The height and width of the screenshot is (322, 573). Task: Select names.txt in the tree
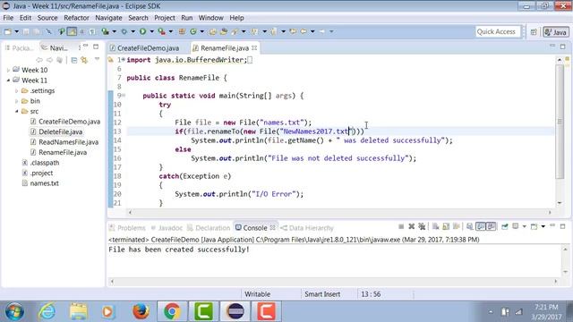[44, 183]
